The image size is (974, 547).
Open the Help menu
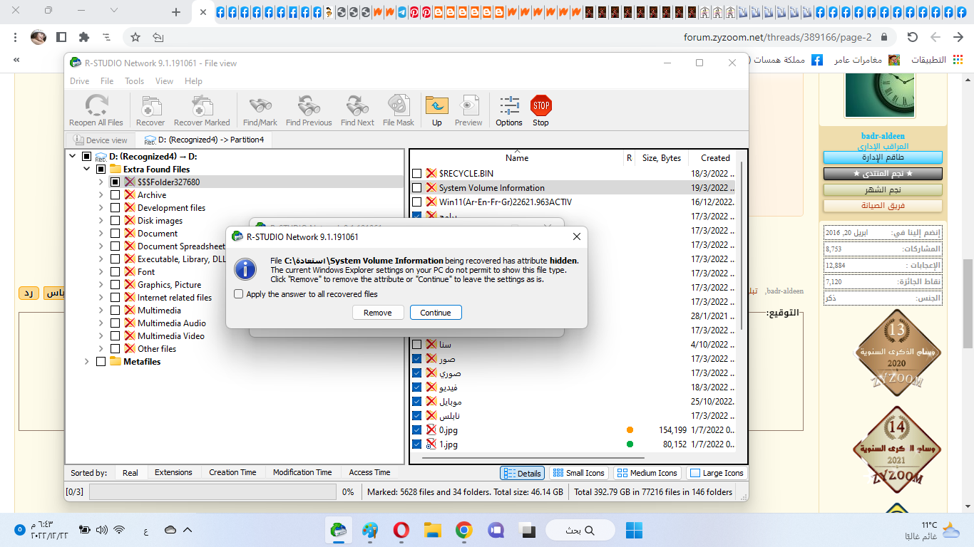coord(193,81)
